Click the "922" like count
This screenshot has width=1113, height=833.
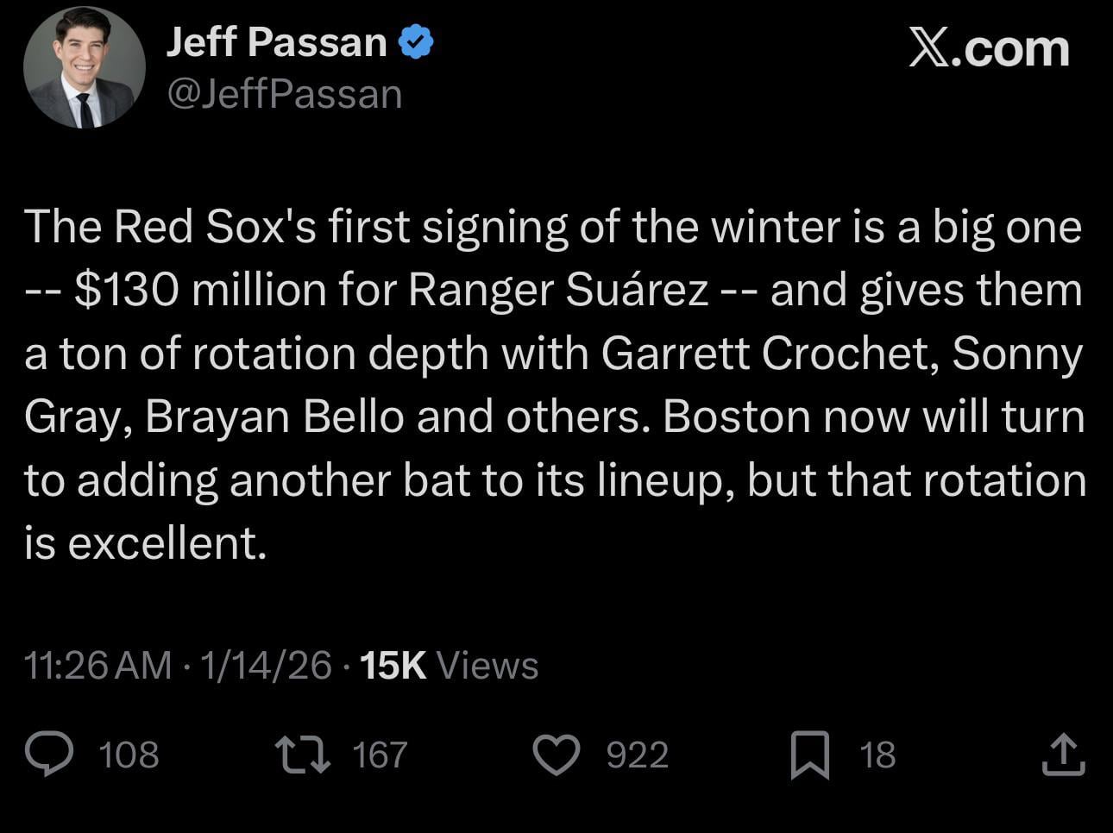(x=636, y=755)
